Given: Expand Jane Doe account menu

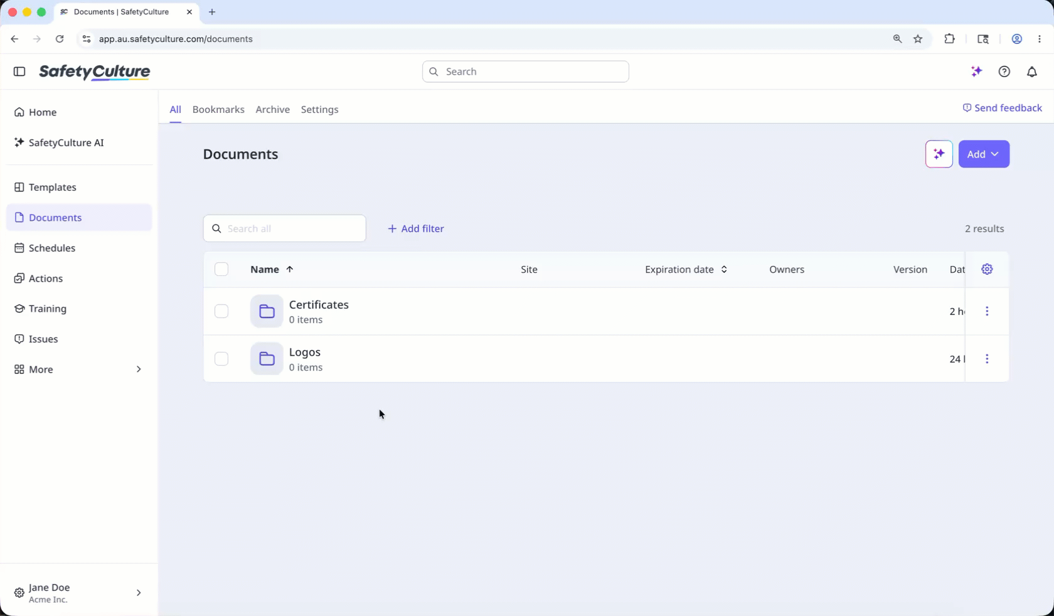Looking at the screenshot, I should click(79, 593).
